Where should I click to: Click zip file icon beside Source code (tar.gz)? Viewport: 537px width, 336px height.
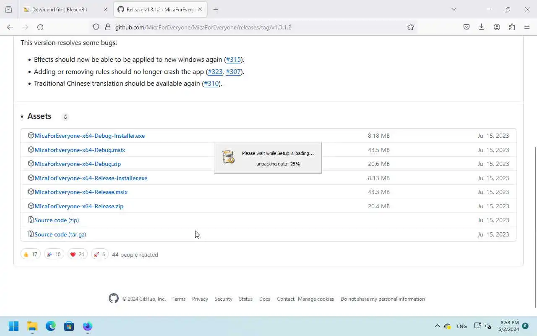pyautogui.click(x=31, y=234)
